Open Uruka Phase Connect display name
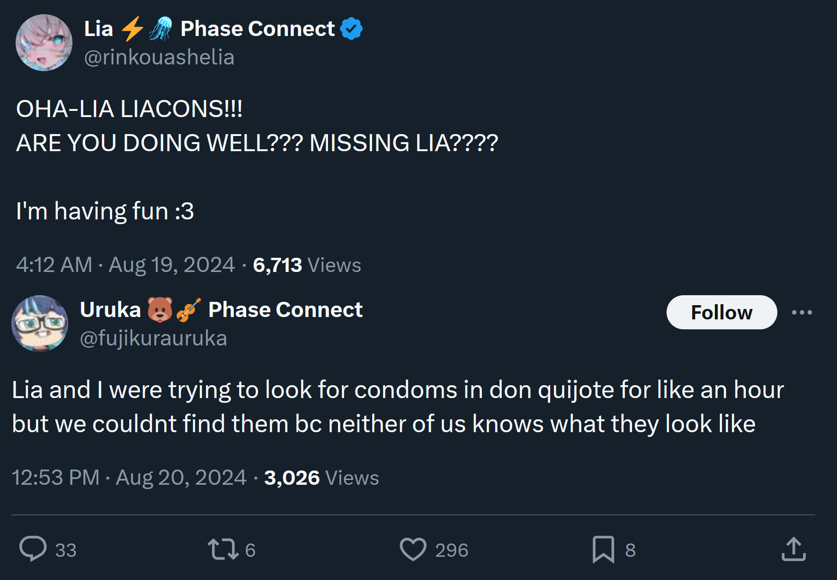 click(221, 310)
